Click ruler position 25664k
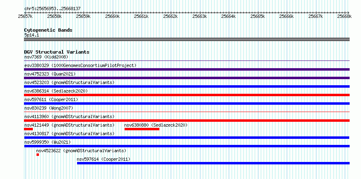361x179 pixels. (228, 16)
